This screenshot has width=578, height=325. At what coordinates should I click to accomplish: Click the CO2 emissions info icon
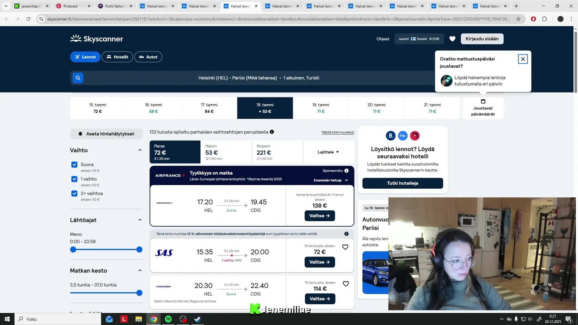(x=346, y=234)
